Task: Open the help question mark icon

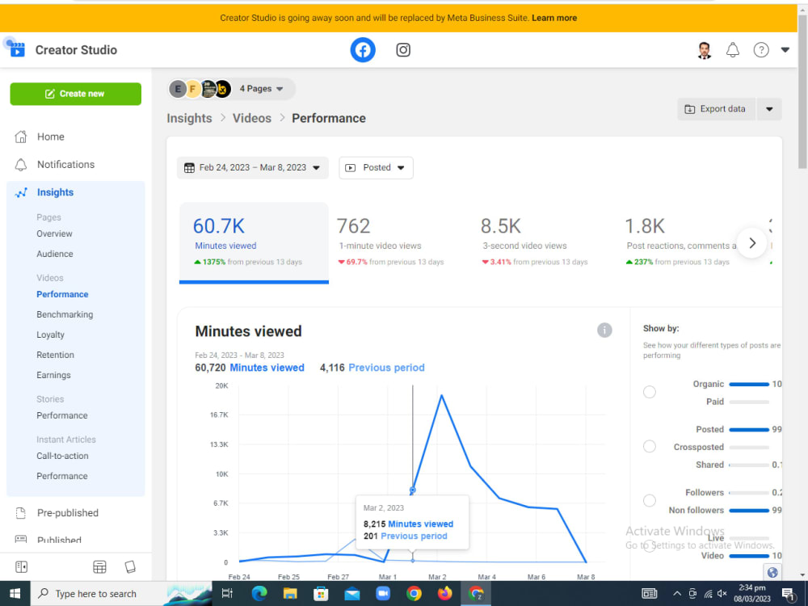Action: (x=760, y=49)
